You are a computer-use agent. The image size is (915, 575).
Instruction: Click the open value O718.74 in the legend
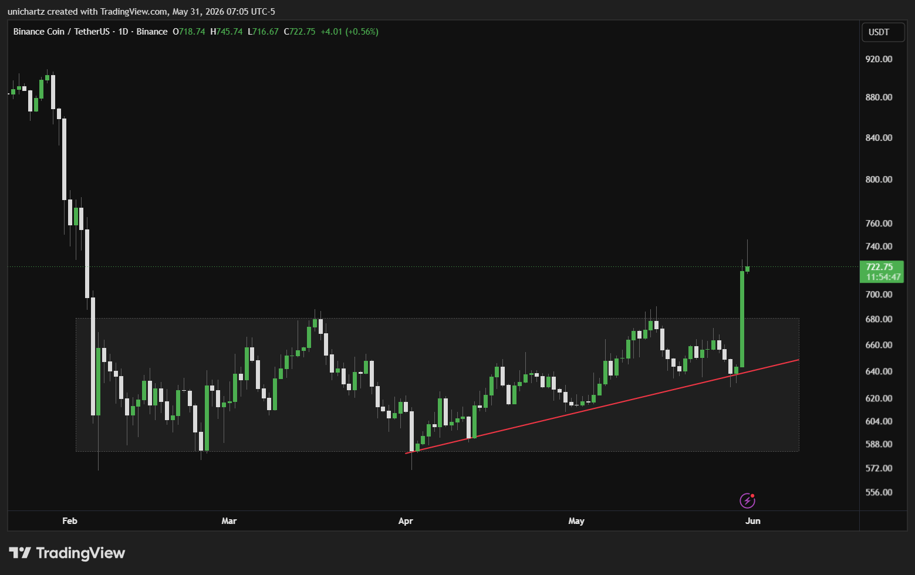tap(189, 32)
